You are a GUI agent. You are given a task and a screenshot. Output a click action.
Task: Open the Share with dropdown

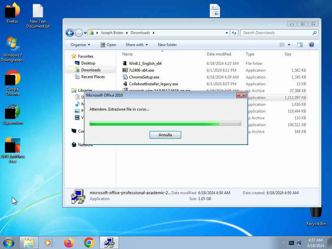tap(137, 45)
